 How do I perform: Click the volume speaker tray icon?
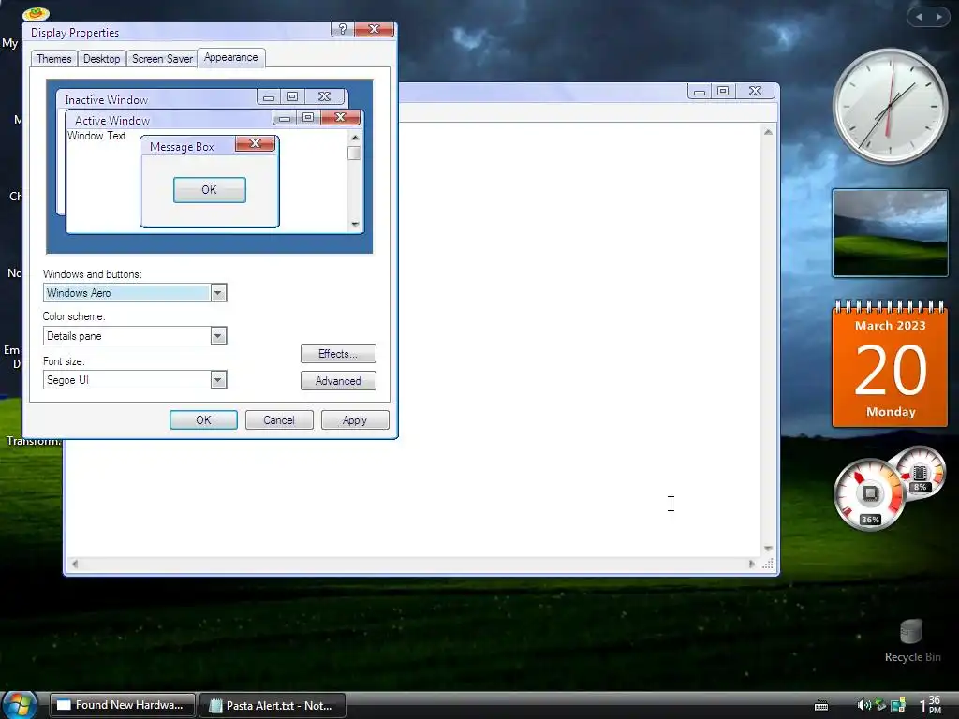click(863, 705)
